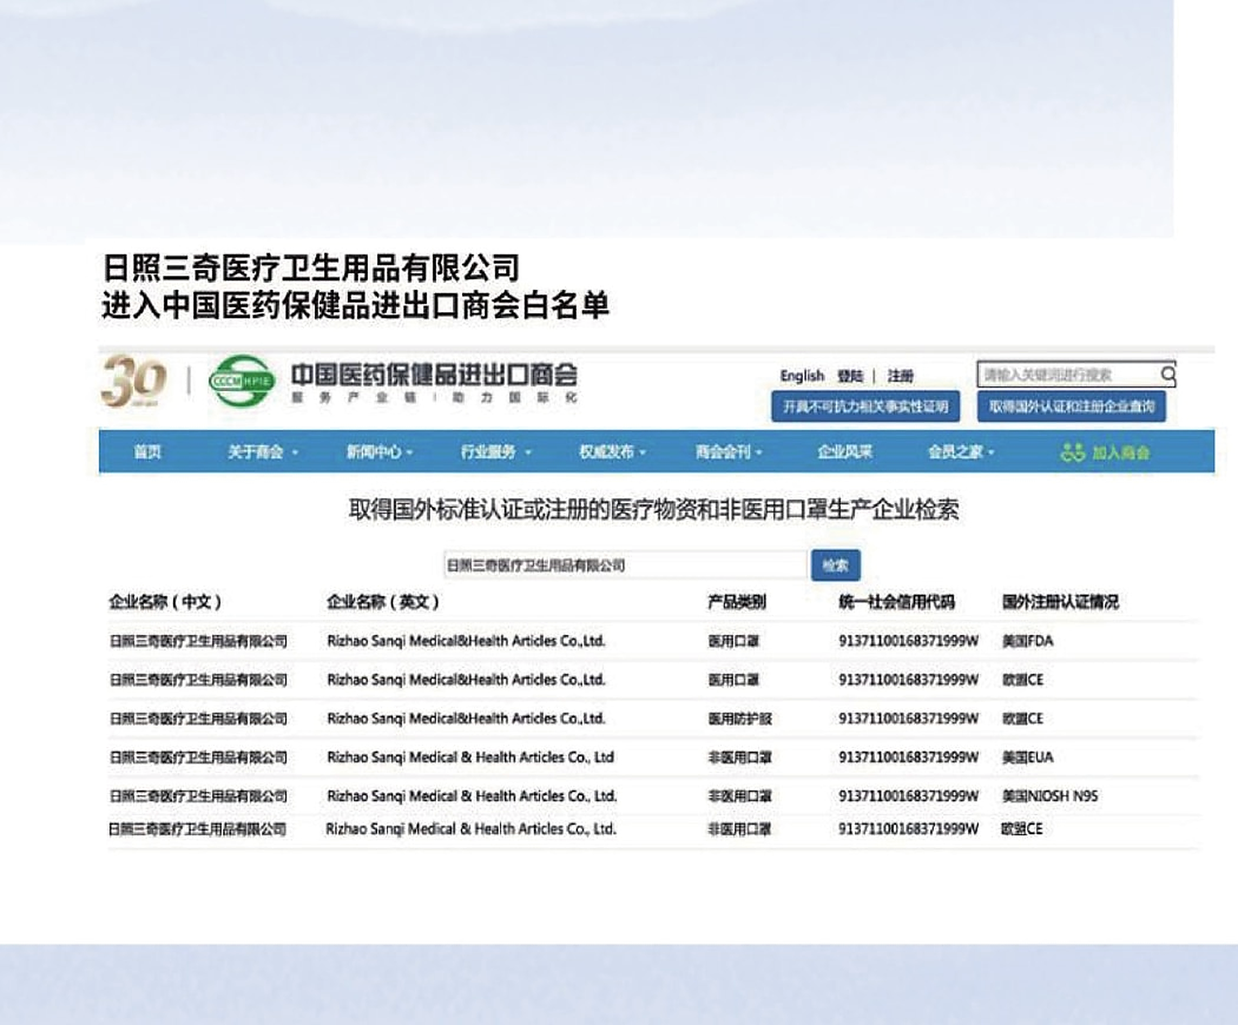Click the 美国NIOSH N95 certification cell
Screen dimensions: 1238x1025
tap(1050, 796)
